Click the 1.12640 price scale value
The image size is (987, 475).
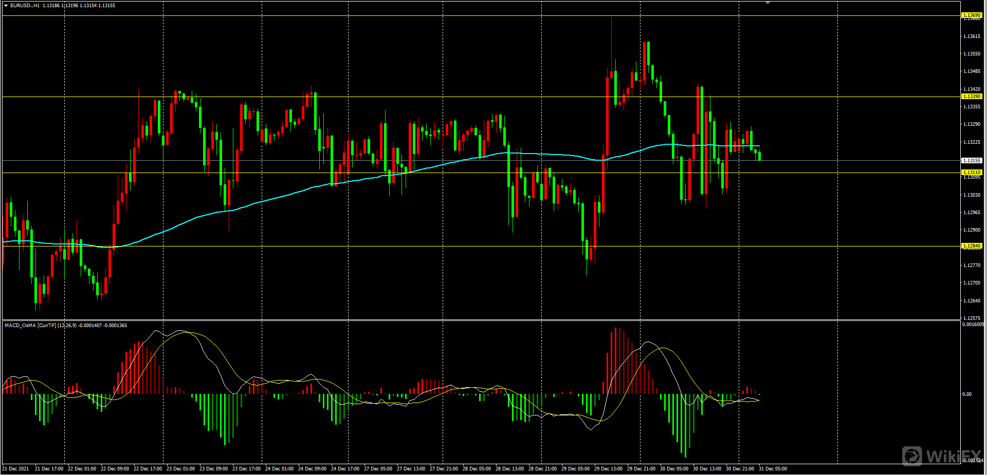tap(972, 301)
